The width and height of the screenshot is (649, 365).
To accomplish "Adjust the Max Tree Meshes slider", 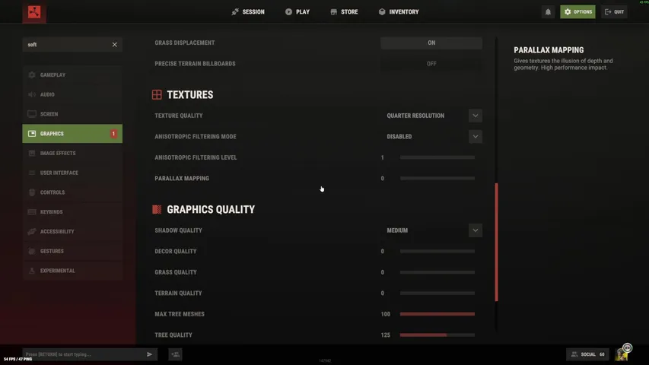I will (x=437, y=314).
